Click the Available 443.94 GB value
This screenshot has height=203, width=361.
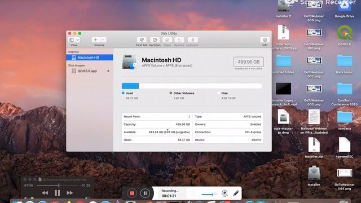click(x=169, y=132)
